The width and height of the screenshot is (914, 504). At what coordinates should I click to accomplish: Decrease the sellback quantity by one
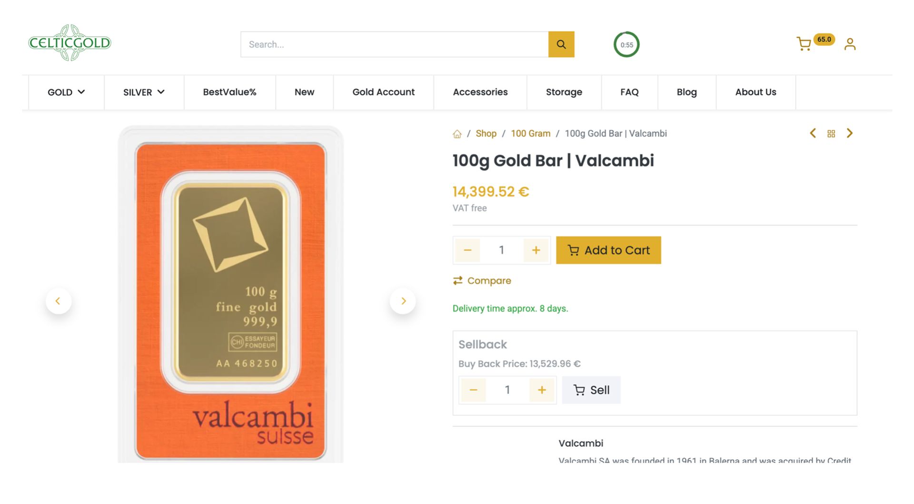click(473, 390)
